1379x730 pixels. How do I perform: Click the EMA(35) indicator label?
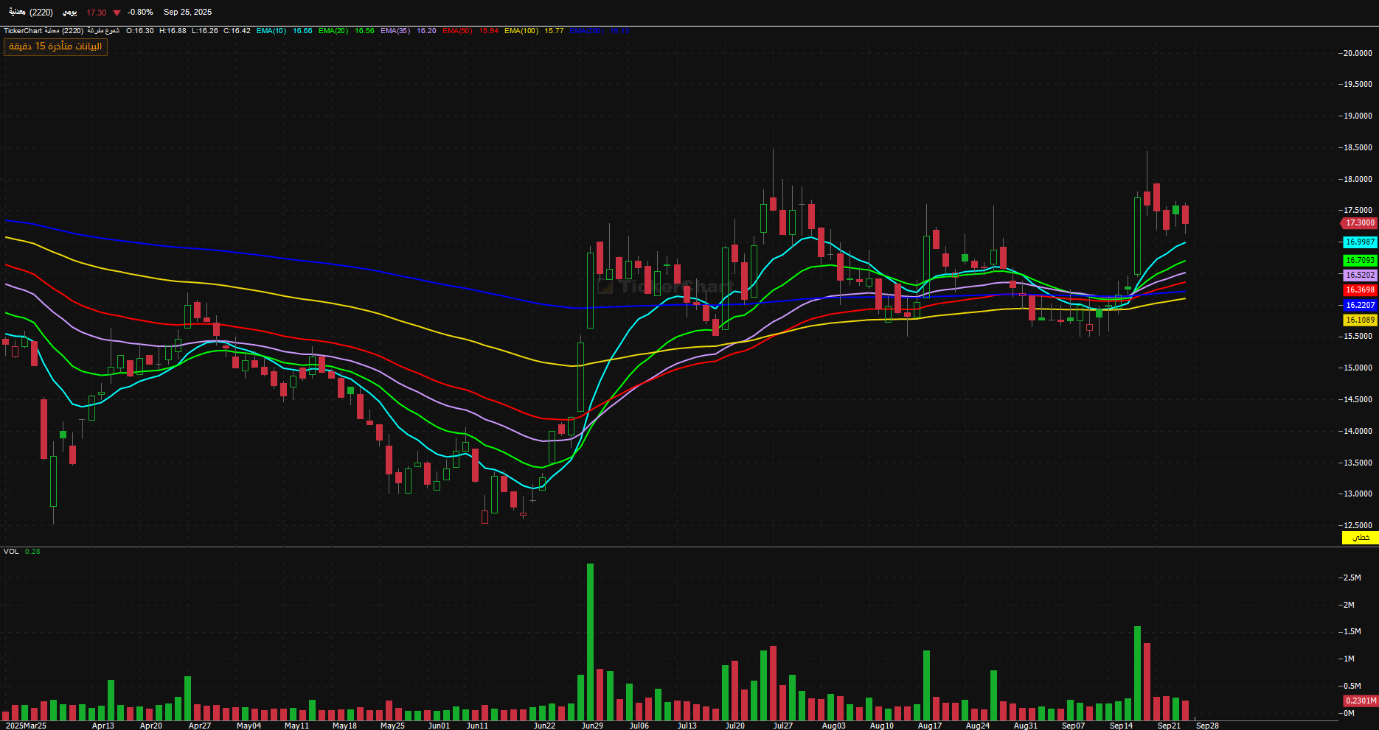[395, 31]
